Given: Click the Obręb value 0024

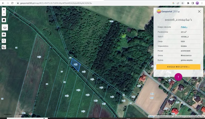Looking at the screenshot, I should [x=183, y=41].
